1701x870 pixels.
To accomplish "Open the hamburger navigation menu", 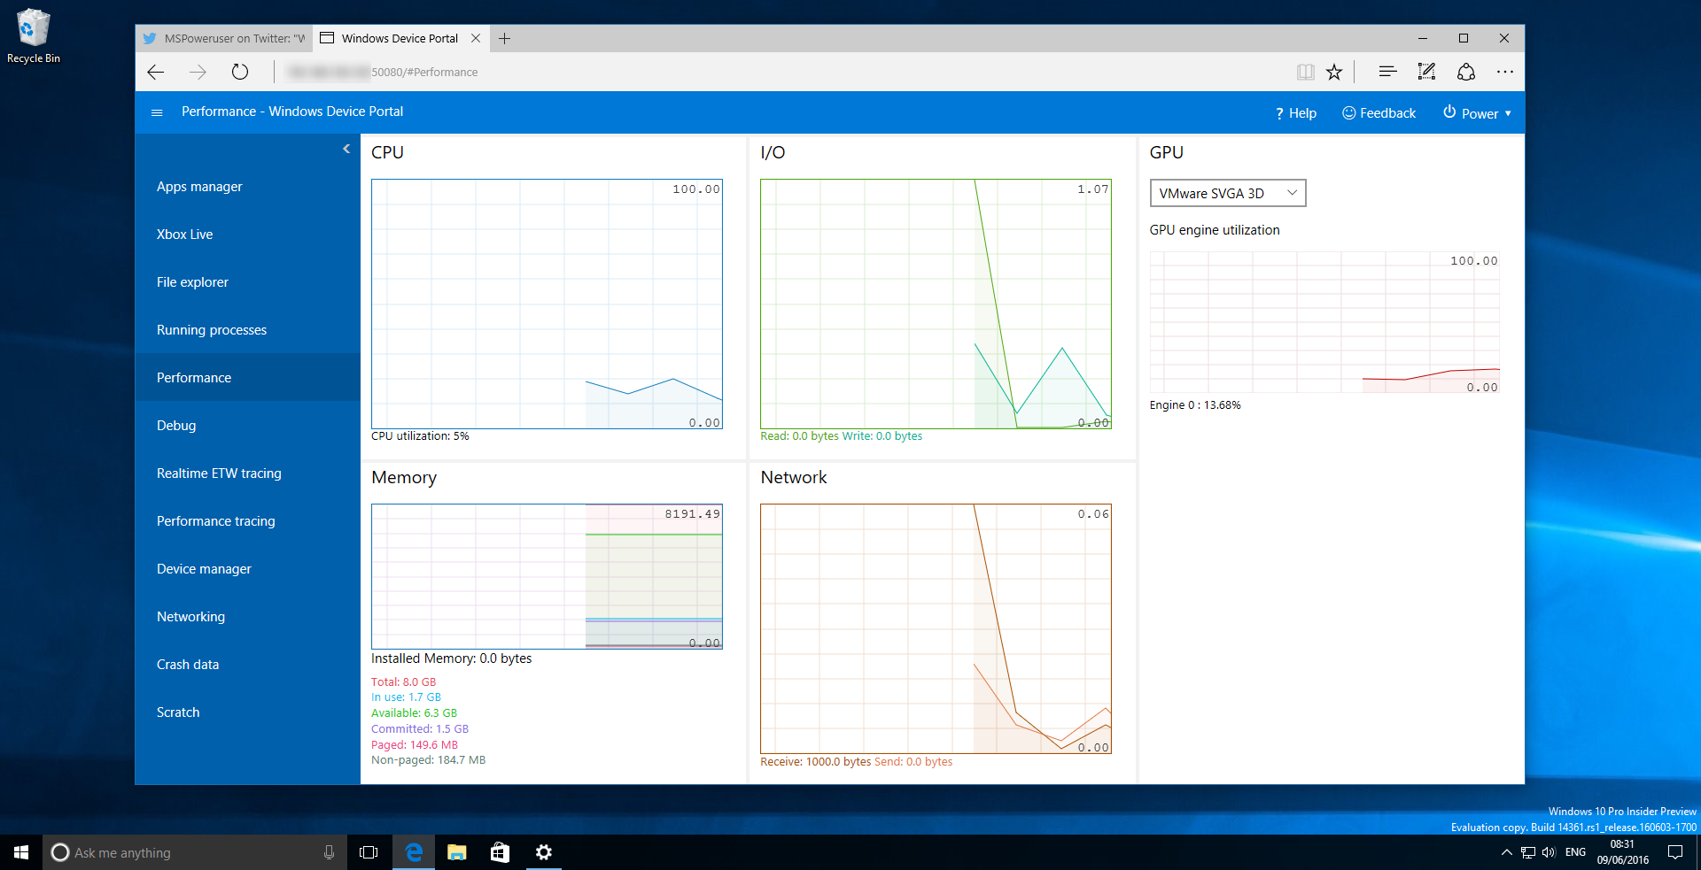I will (157, 112).
